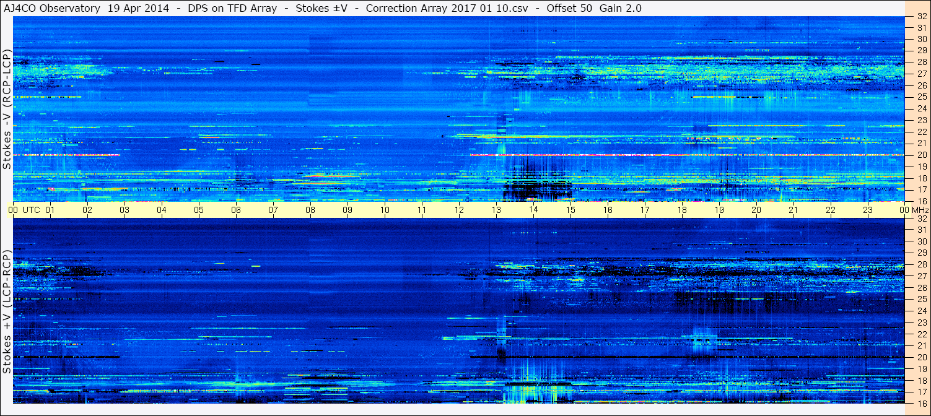Image resolution: width=931 pixels, height=416 pixels.
Task: Click the MHz unit label on time axis
Action: tap(919, 210)
